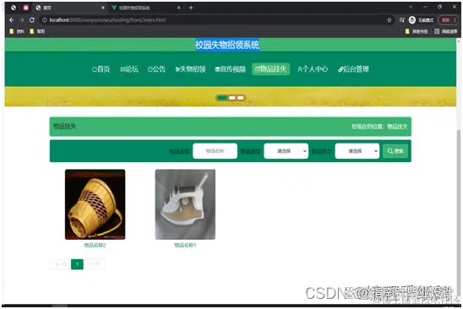The width and height of the screenshot is (463, 309).
Task: Click the green 搜索 search button
Action: pyautogui.click(x=395, y=151)
